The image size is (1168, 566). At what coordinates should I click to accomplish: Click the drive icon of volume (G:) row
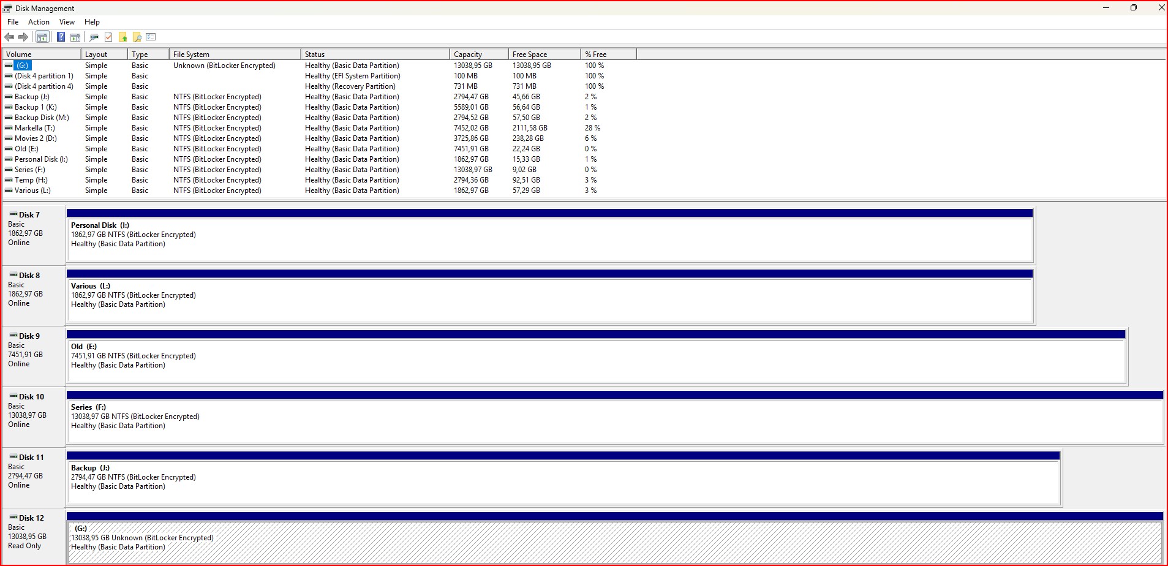pos(9,66)
